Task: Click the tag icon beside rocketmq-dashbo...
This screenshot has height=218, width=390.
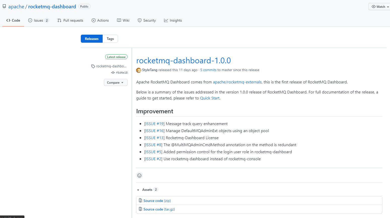Action: tap(93, 66)
